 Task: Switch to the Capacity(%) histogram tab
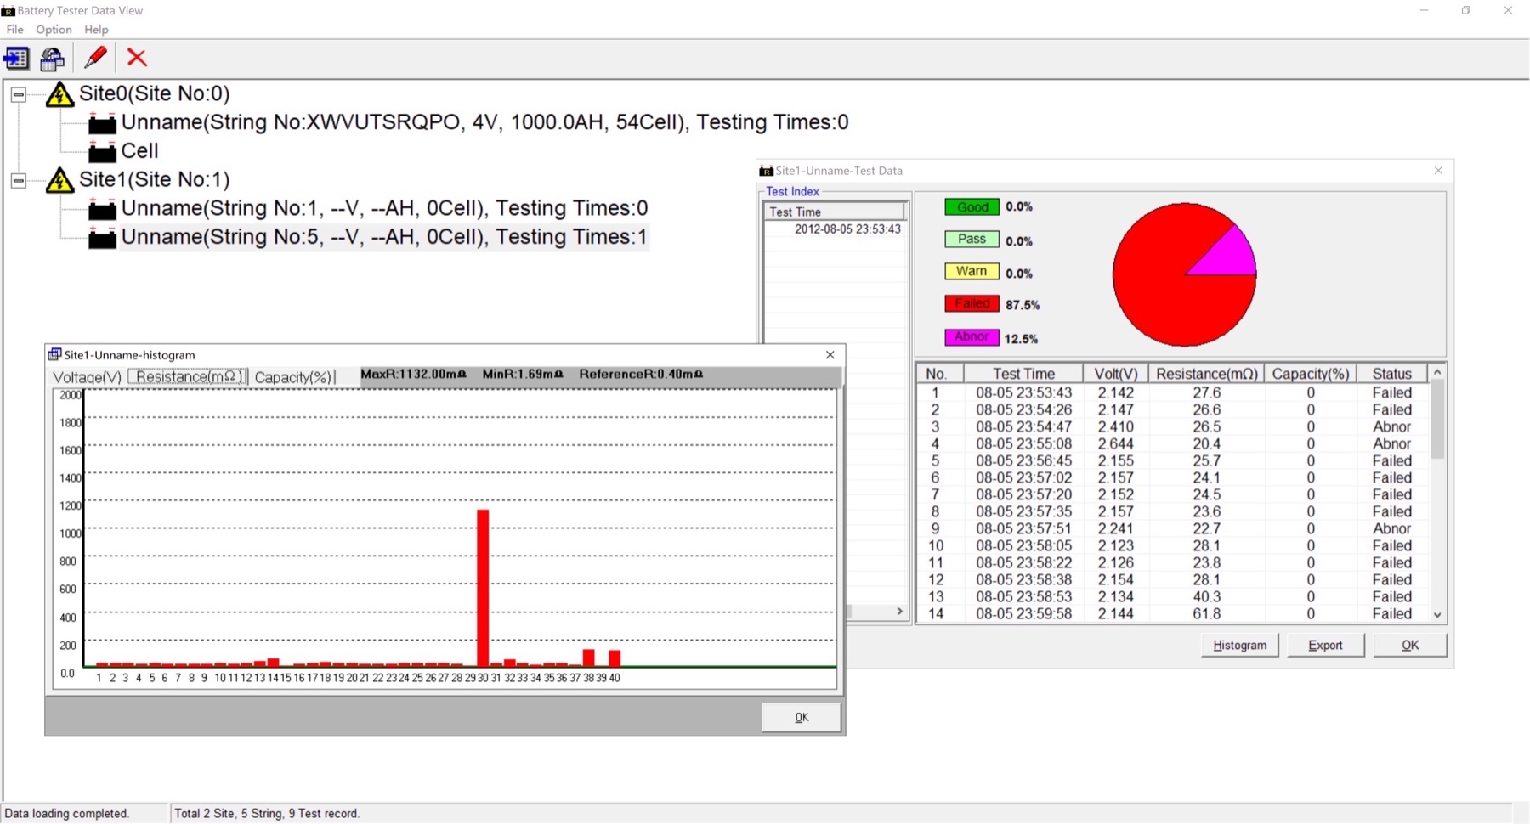tap(293, 376)
